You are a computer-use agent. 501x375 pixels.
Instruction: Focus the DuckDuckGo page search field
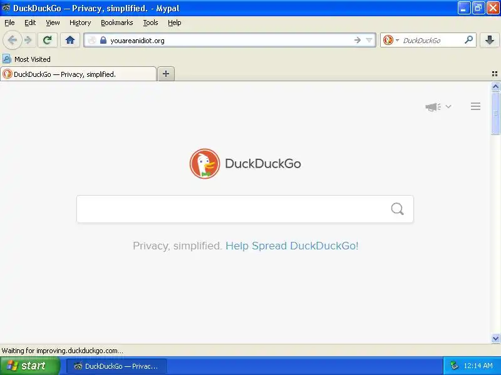pyautogui.click(x=245, y=209)
